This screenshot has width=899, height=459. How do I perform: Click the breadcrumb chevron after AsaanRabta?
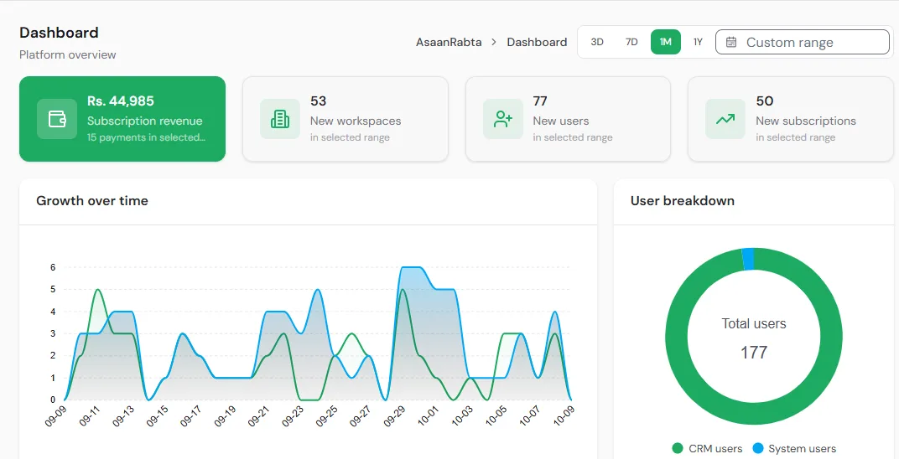494,43
